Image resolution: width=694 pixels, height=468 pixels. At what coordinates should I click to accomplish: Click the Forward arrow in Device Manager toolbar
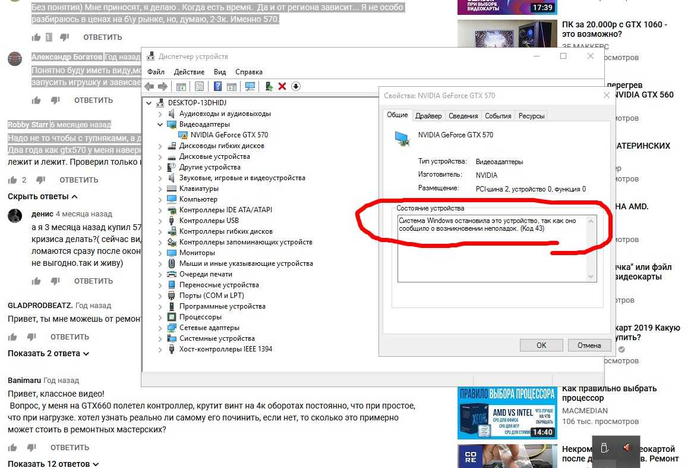163,86
